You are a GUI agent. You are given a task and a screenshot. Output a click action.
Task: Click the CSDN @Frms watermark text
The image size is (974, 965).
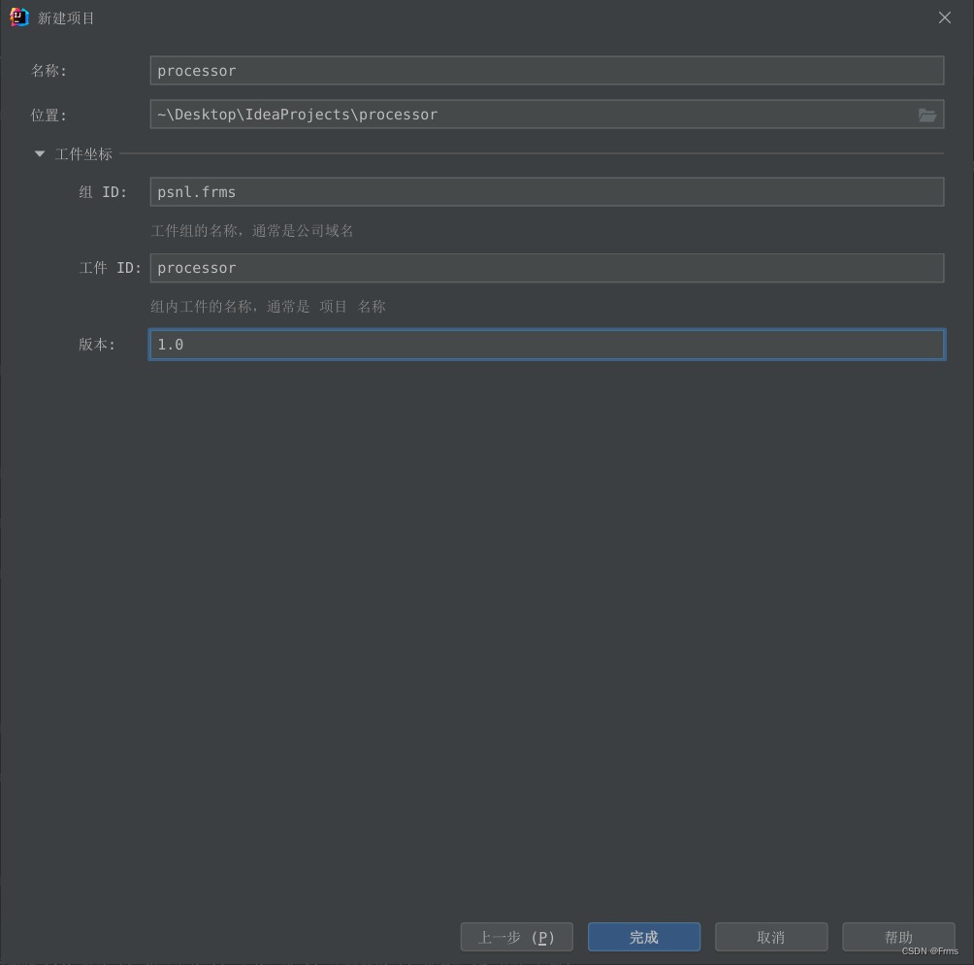pyautogui.click(x=930, y=951)
